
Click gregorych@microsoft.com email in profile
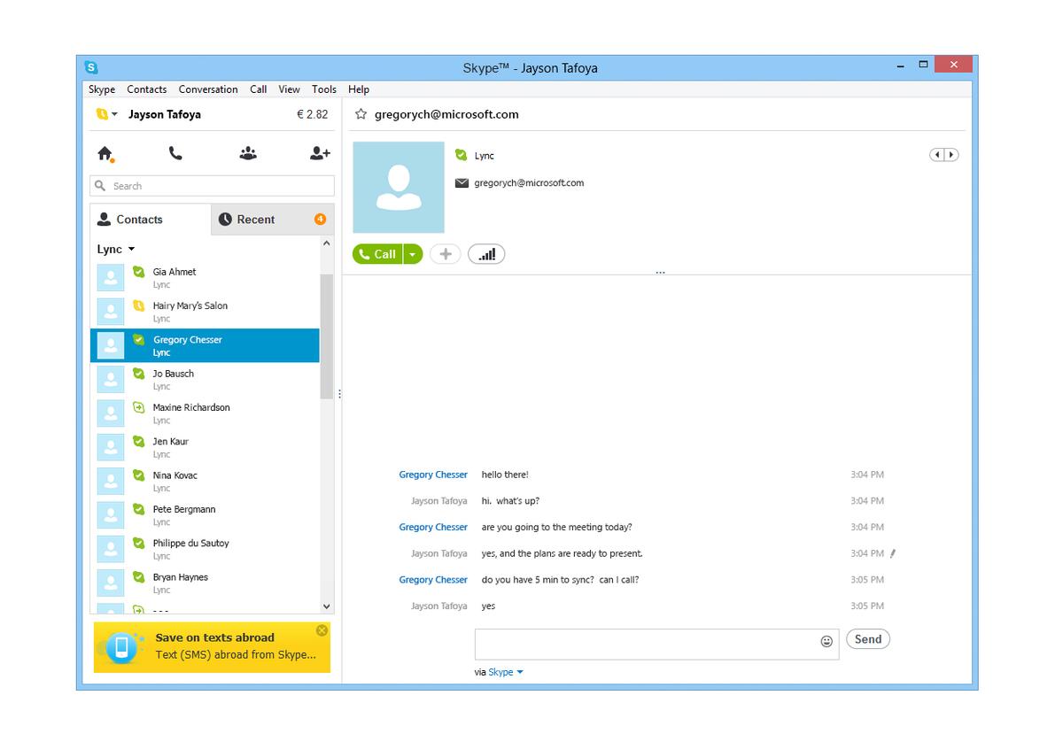click(x=529, y=183)
